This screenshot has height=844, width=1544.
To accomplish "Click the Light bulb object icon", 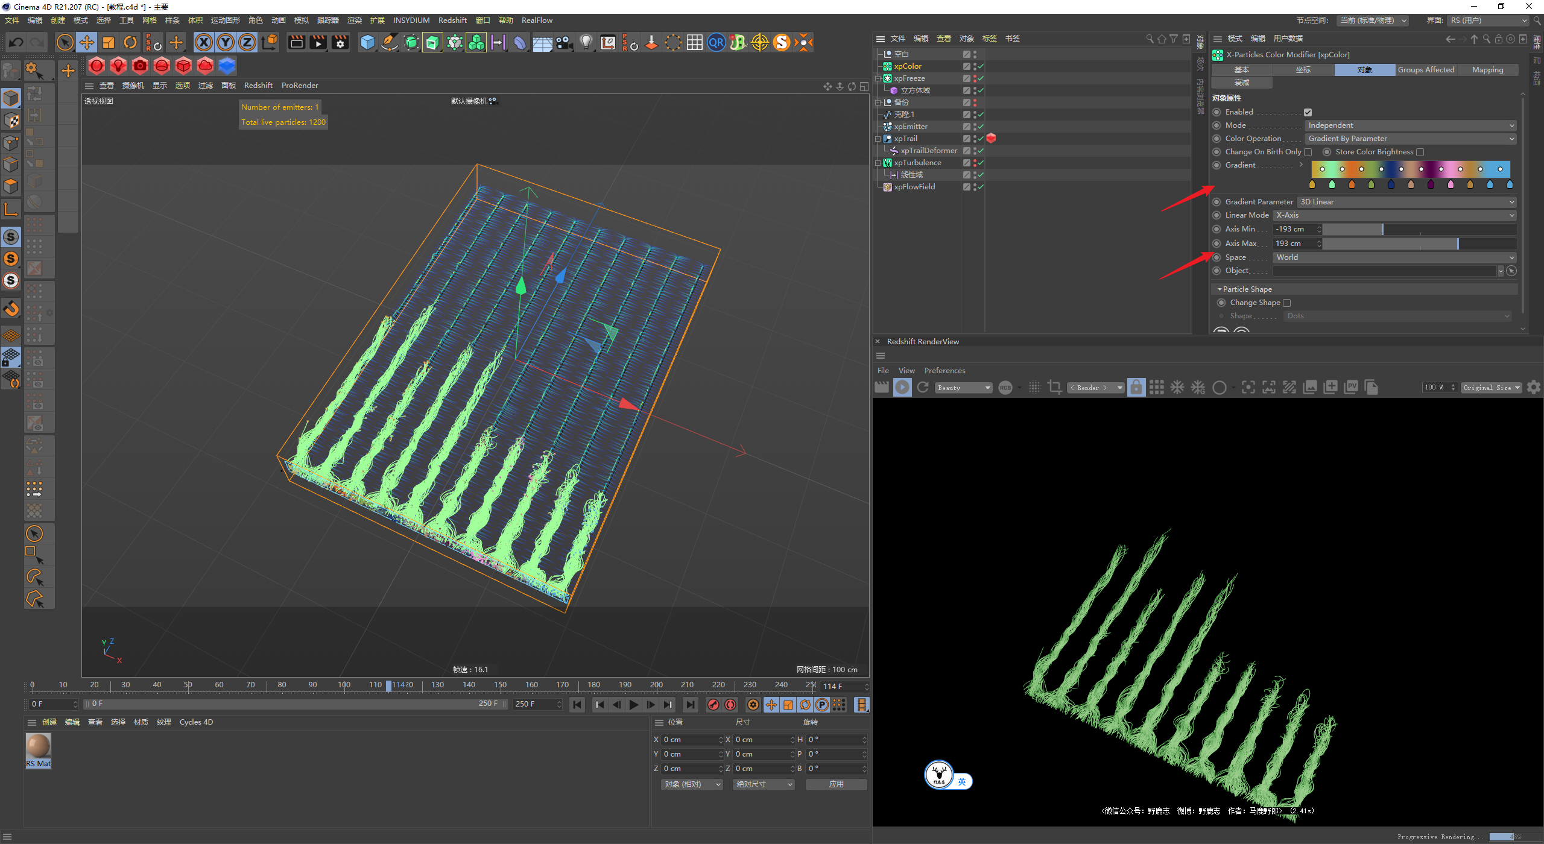I will [586, 42].
